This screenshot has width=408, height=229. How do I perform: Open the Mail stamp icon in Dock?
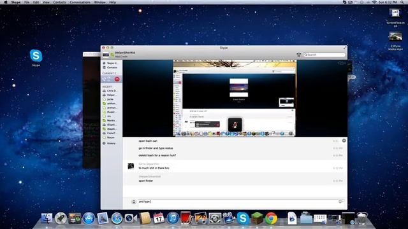pos(103,218)
